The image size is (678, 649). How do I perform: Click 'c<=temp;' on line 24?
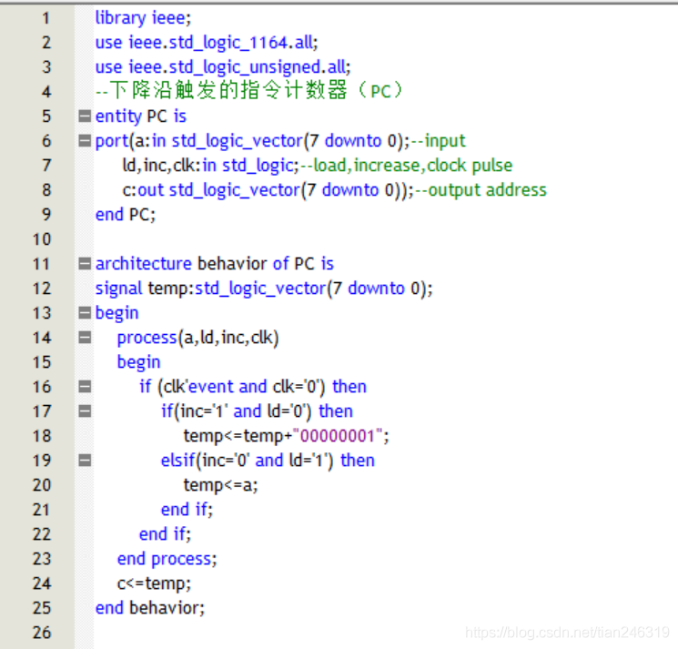coord(154,583)
